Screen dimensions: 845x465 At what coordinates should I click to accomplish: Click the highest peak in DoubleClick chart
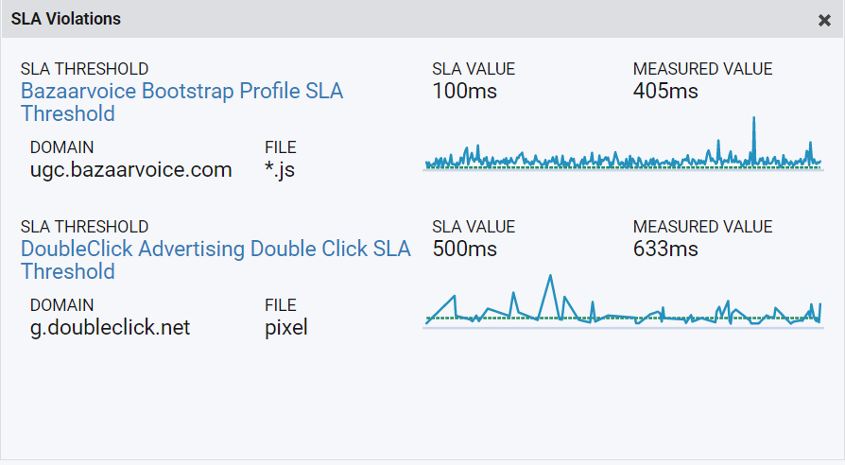(x=550, y=278)
